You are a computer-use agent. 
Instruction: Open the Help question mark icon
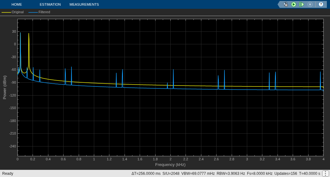point(321,4)
